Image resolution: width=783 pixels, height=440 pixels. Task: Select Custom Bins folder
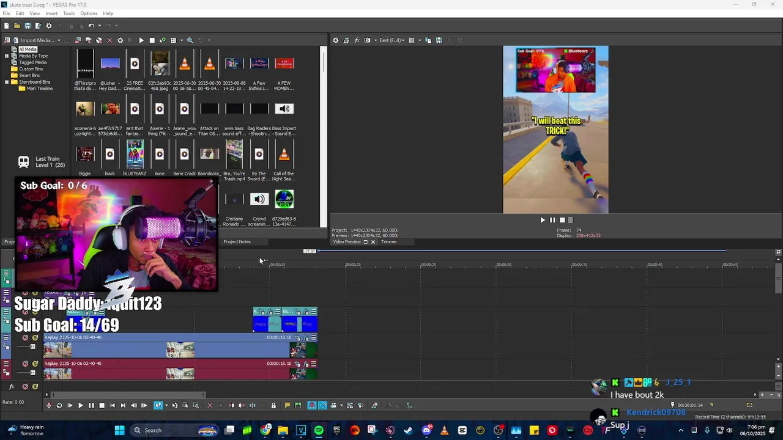coord(31,69)
